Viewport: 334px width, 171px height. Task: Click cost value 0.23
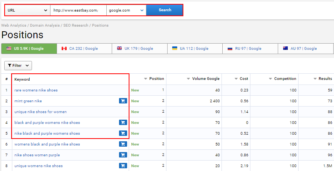[244, 90]
